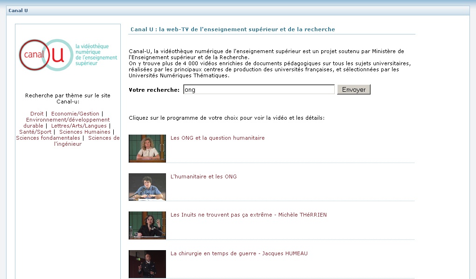
Task: Open the Droit theme link
Action: pos(37,114)
